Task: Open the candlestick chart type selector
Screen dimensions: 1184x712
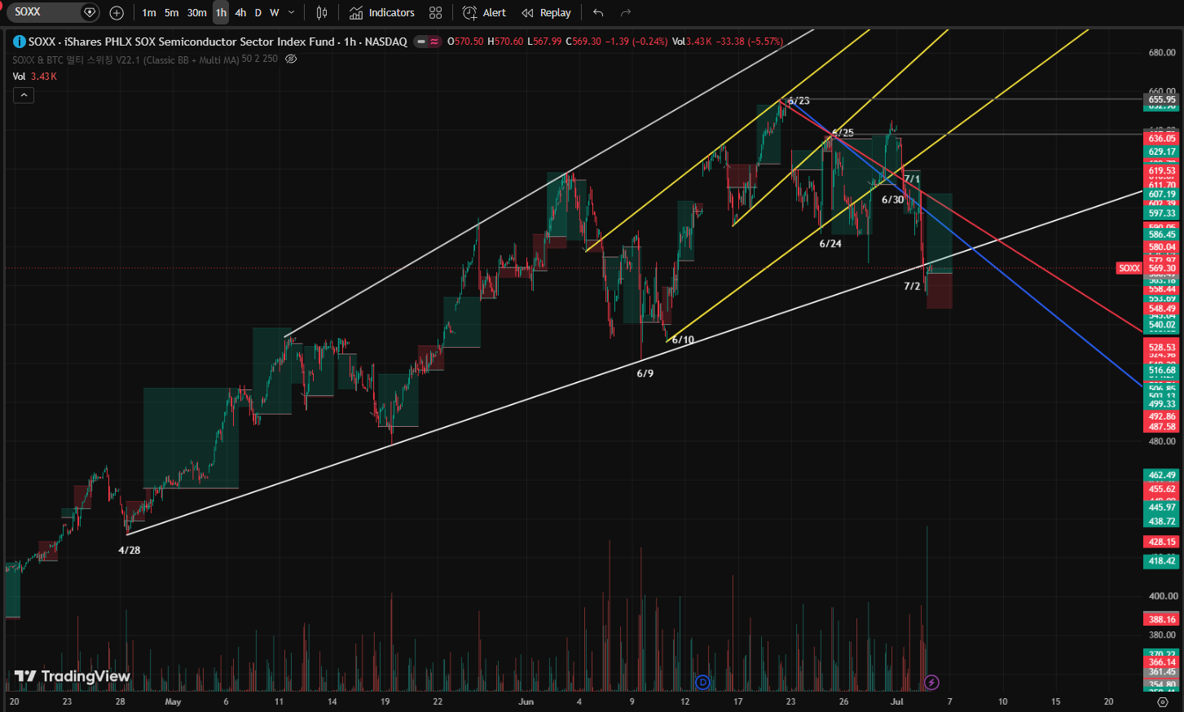Action: [322, 12]
